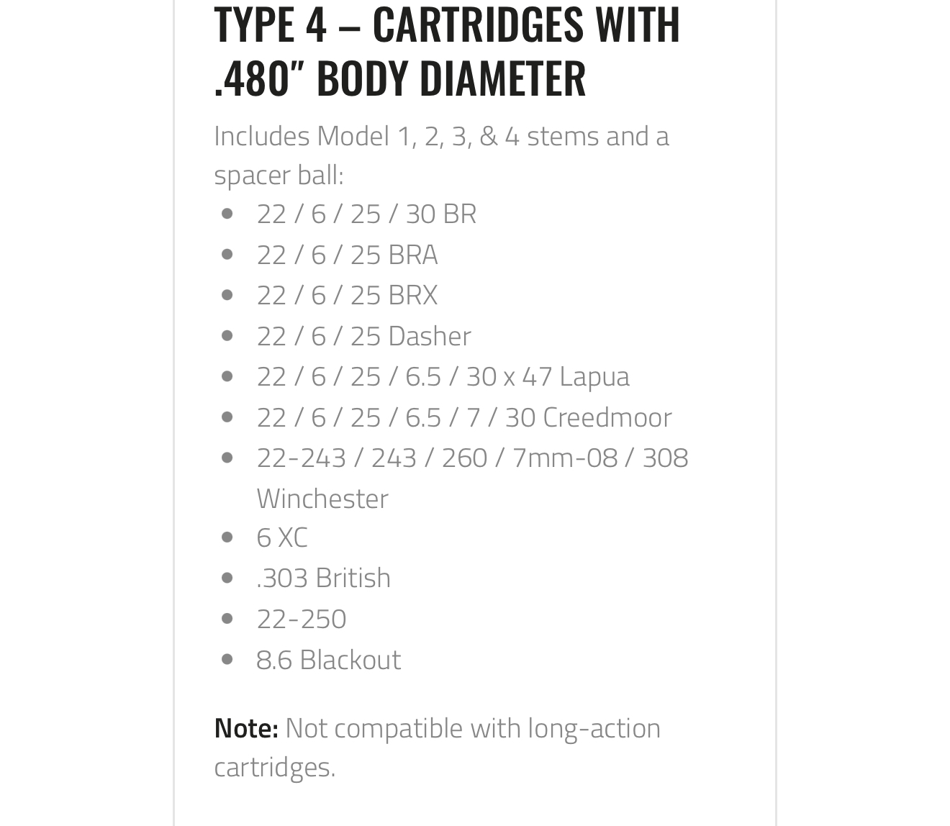Select the '22 / 6 / 25 / 30 BR' list item

(366, 214)
